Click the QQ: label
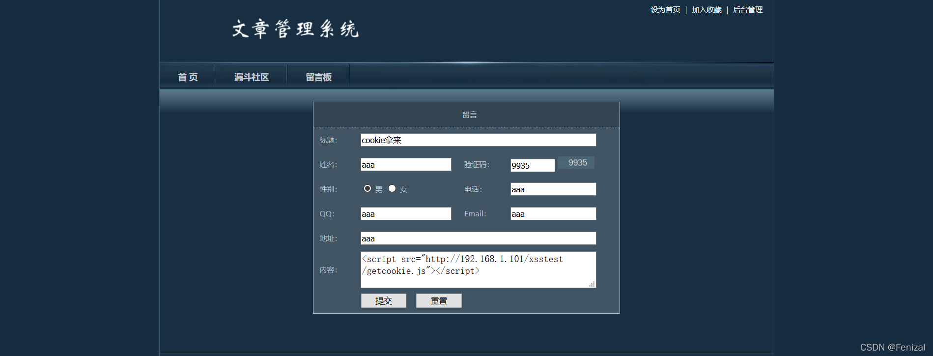Image resolution: width=933 pixels, height=356 pixels. pos(327,214)
